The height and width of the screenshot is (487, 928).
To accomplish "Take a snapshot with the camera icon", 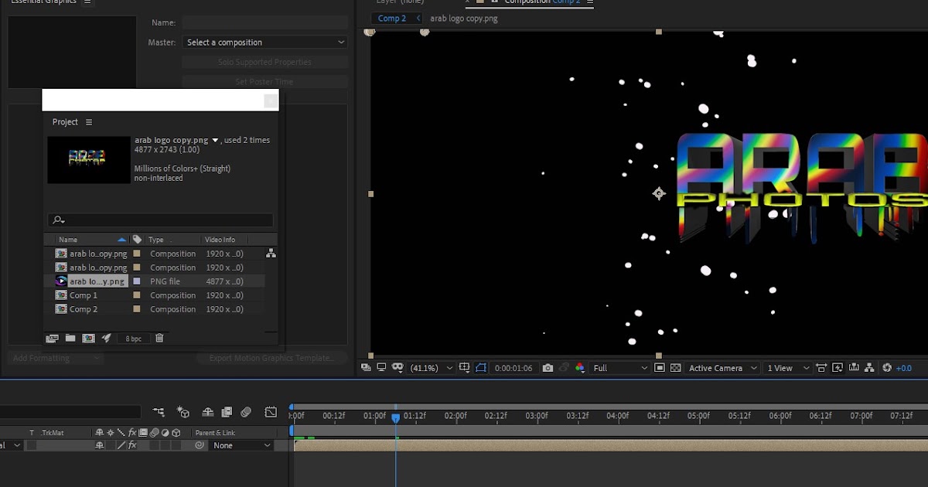I will pos(548,368).
